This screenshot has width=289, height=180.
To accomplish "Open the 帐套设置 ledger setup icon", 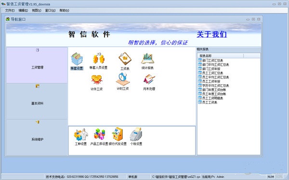I will 77,61.
